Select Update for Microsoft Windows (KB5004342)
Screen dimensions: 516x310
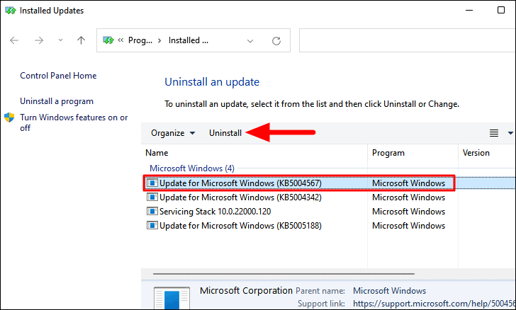pyautogui.click(x=240, y=197)
